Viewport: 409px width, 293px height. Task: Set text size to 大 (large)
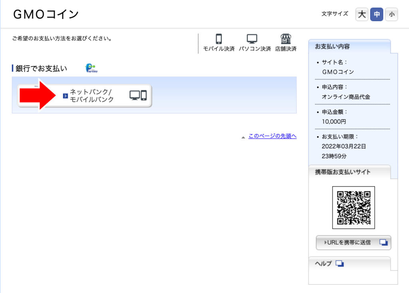point(361,14)
